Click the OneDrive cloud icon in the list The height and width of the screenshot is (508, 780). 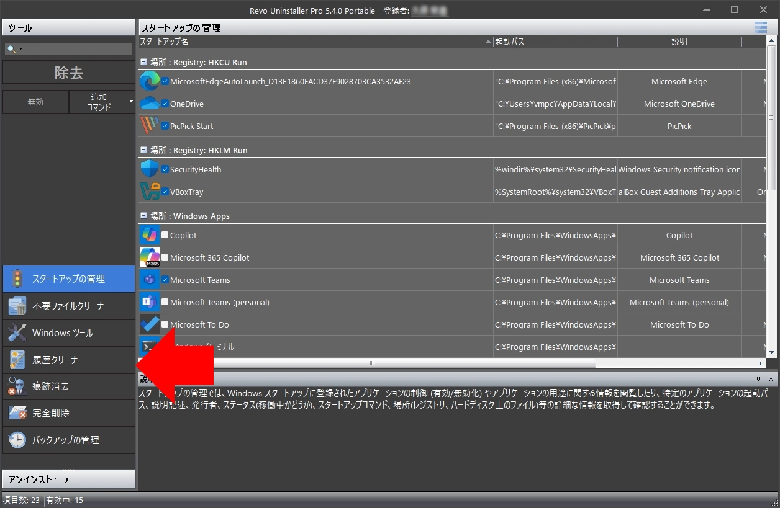point(150,104)
